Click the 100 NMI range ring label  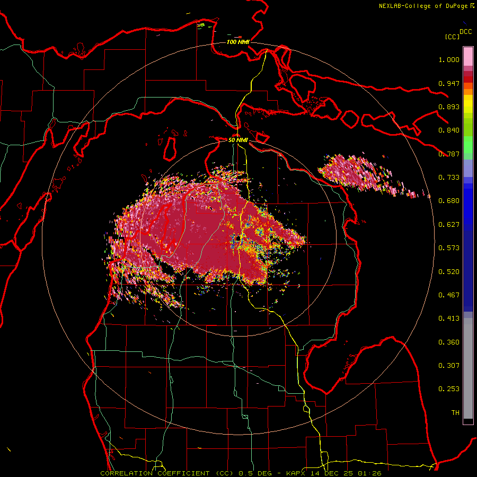(238, 42)
